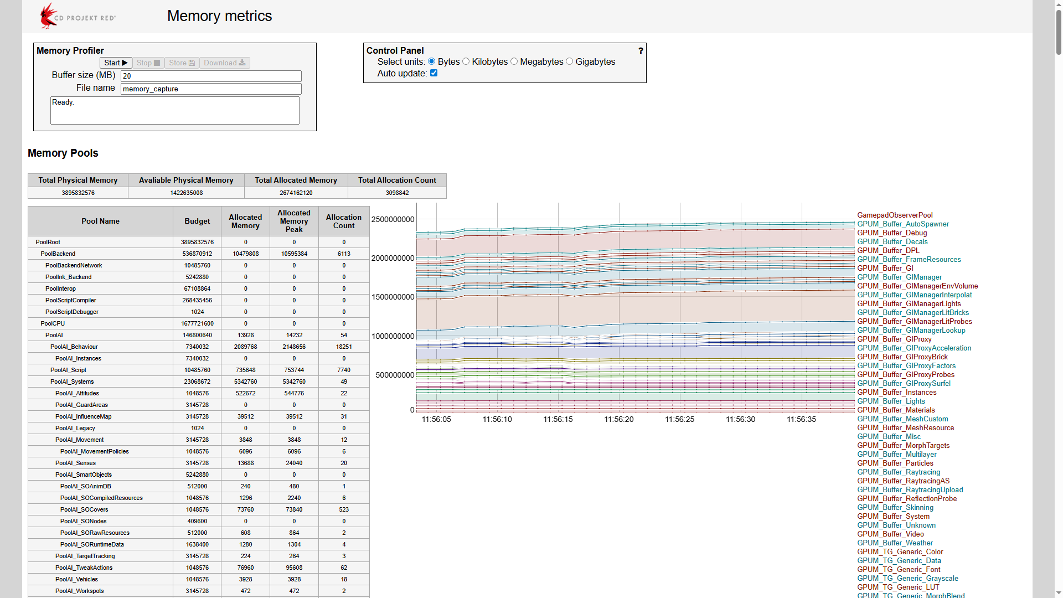The width and height of the screenshot is (1063, 598).
Task: Click the GamepadObserverPool legend entry
Action: tap(895, 215)
